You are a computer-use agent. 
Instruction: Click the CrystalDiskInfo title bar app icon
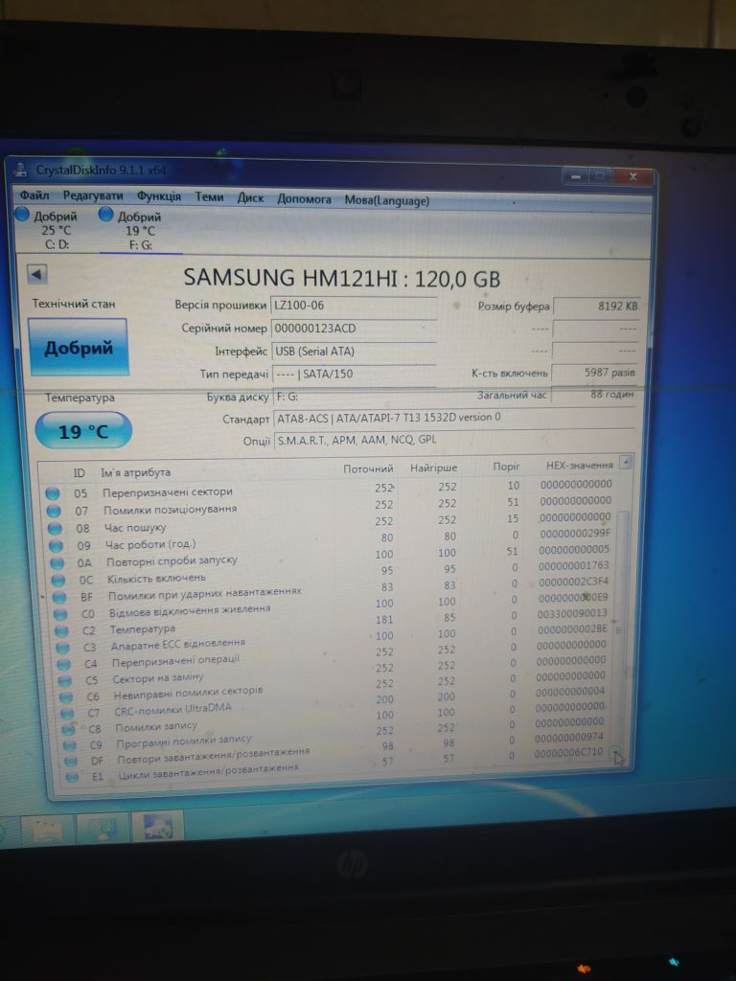21,169
